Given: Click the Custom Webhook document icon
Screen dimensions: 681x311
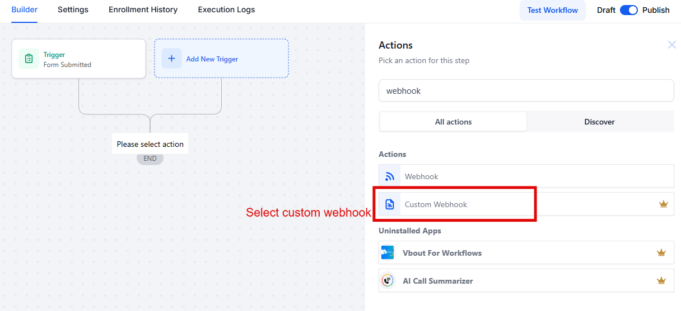Looking at the screenshot, I should click(x=390, y=204).
